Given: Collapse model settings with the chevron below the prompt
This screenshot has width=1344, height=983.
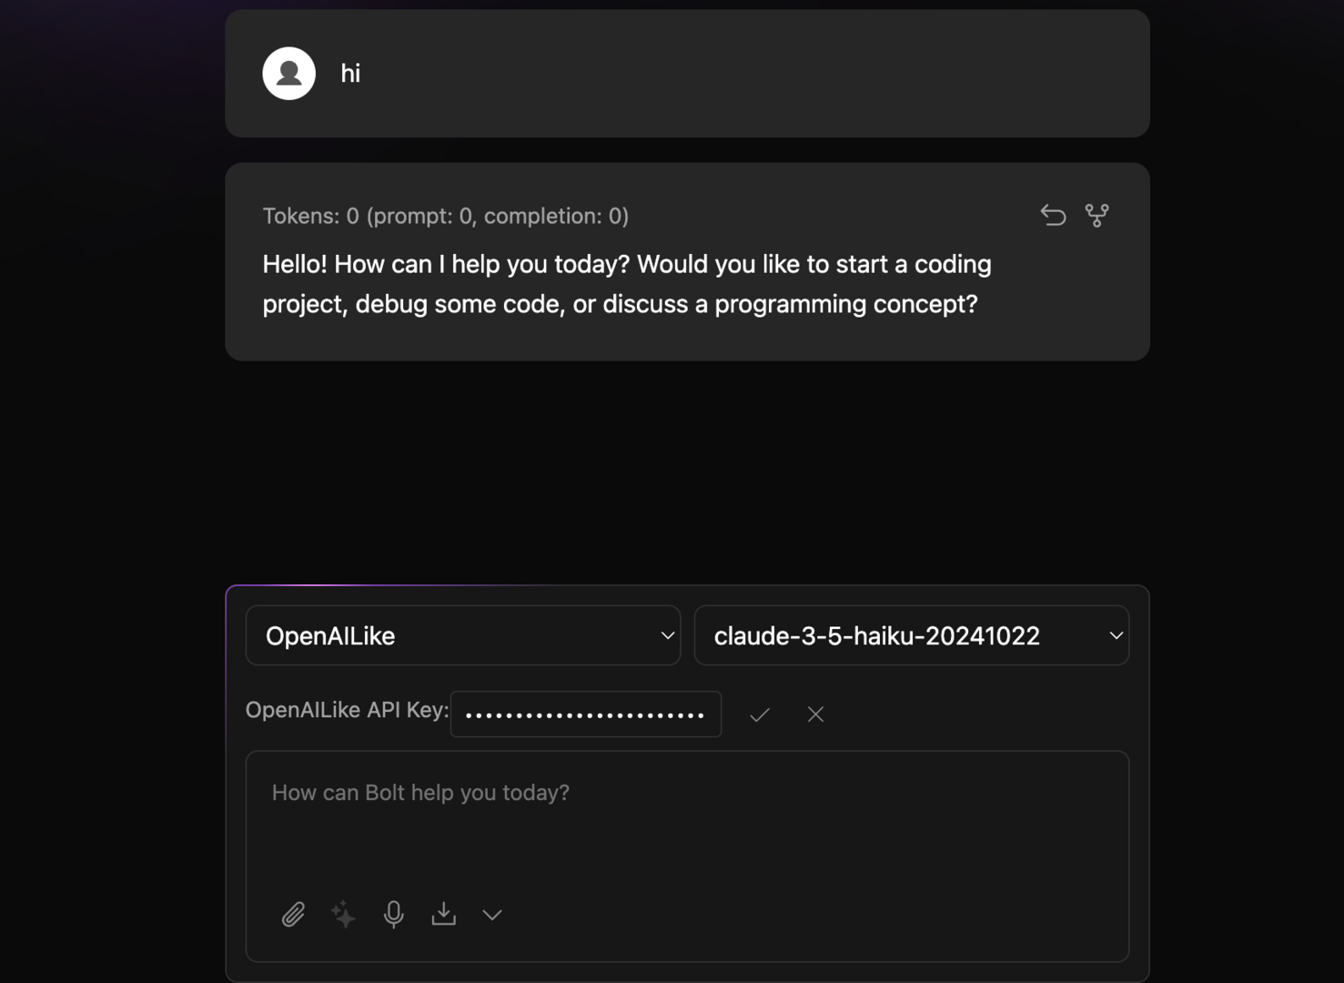Looking at the screenshot, I should pyautogui.click(x=492, y=915).
